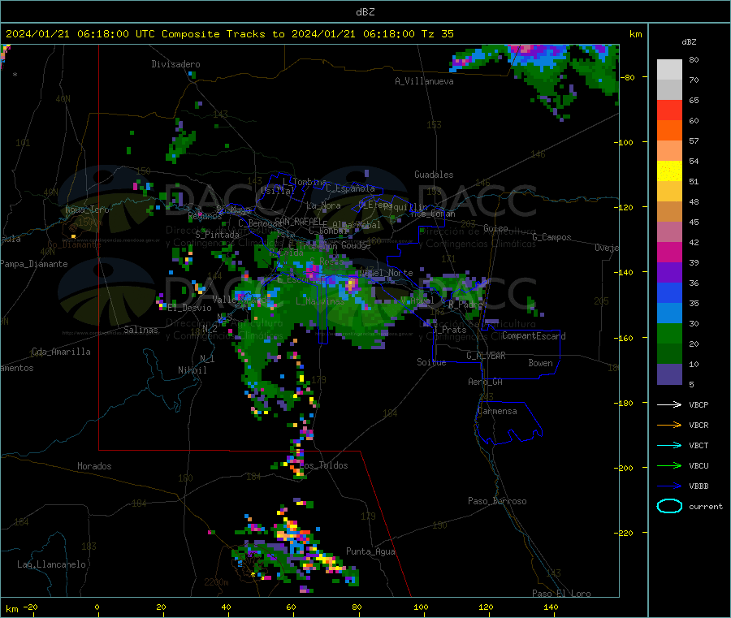Select the blue 30 dBZ color swatch
731x618 pixels.
click(669, 313)
